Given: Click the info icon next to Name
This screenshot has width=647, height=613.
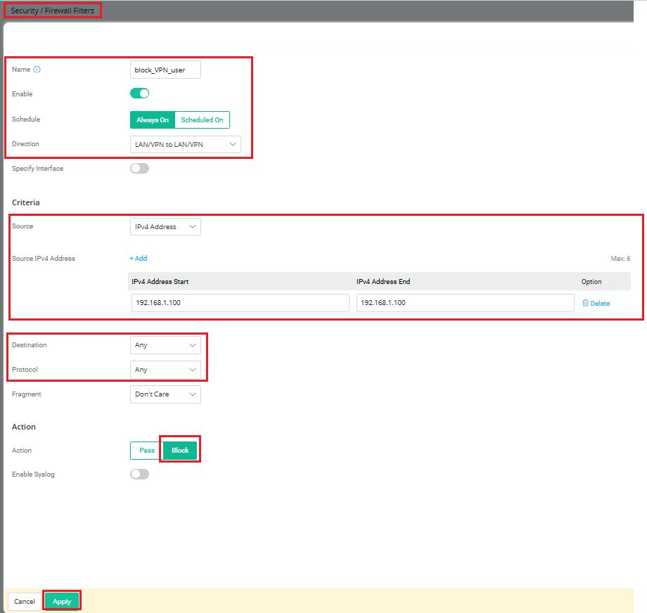Looking at the screenshot, I should [x=37, y=70].
